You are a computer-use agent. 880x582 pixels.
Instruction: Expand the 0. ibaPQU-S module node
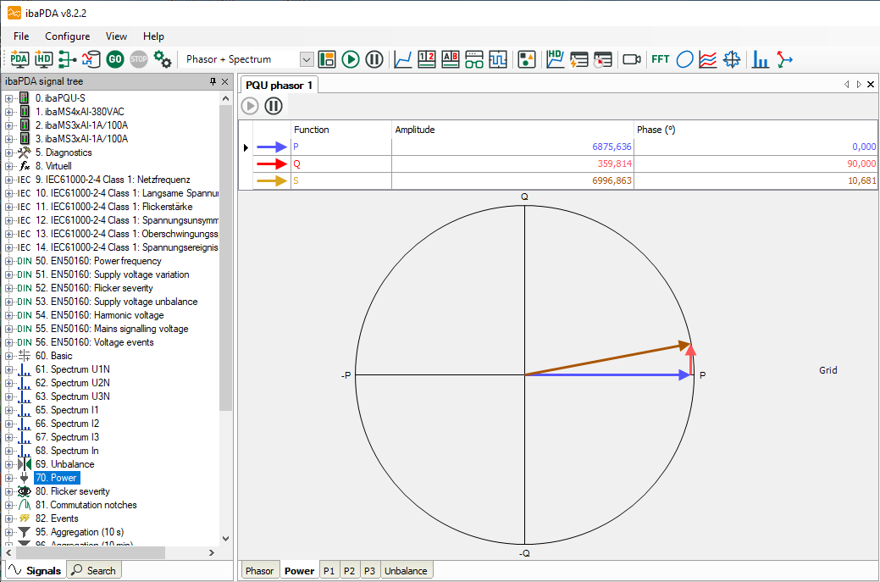click(x=9, y=98)
